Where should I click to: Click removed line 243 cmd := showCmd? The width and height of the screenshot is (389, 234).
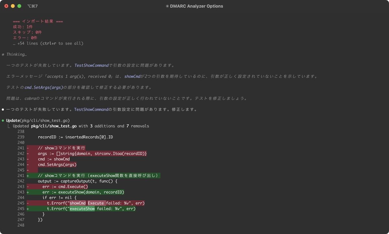tap(54, 159)
